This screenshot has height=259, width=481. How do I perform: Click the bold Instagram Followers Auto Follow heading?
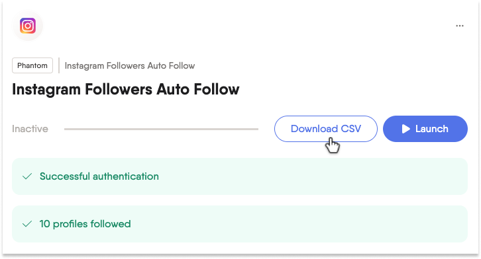pos(126,90)
